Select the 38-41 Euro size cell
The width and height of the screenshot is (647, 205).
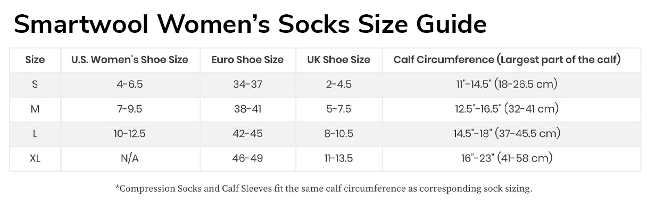(247, 109)
